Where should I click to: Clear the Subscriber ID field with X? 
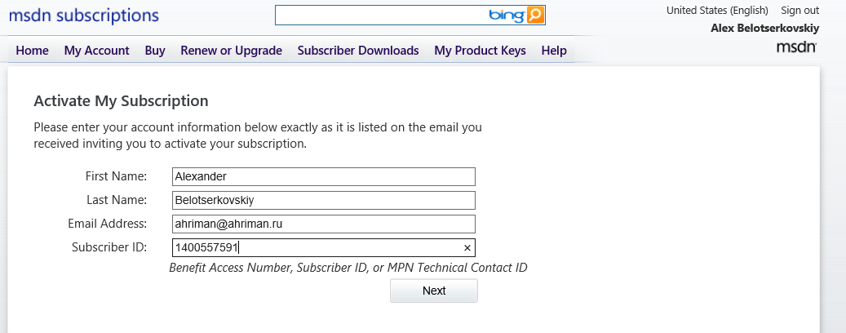coord(467,248)
